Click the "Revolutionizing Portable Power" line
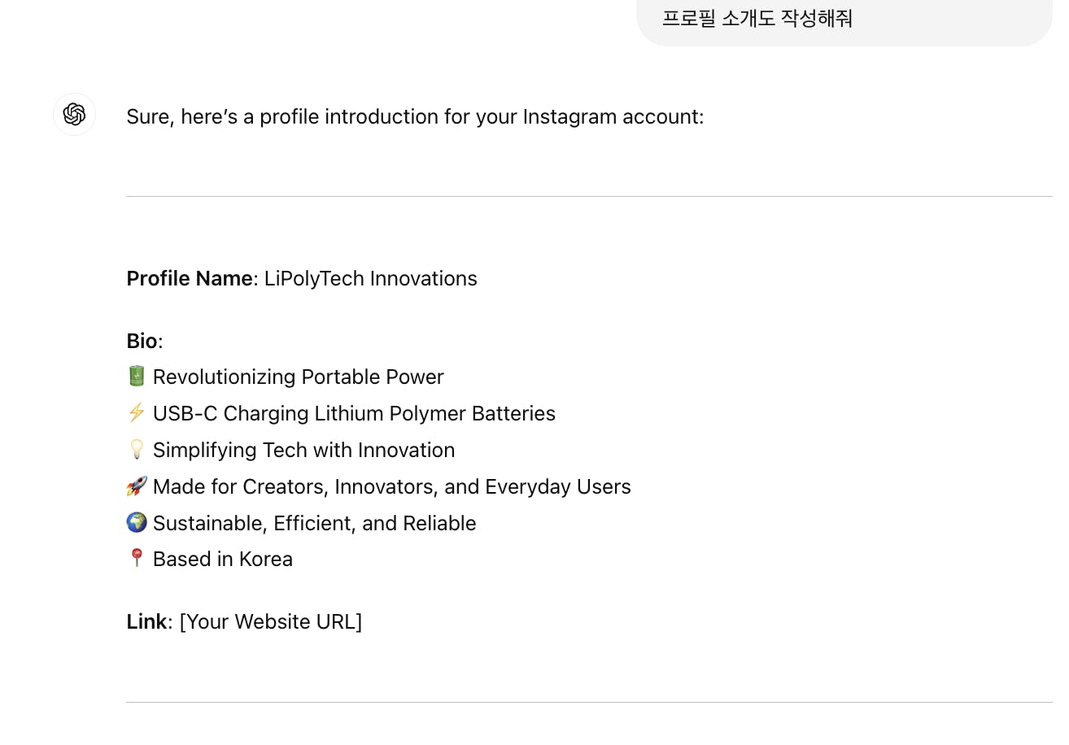This screenshot has height=745, width=1069. click(298, 377)
